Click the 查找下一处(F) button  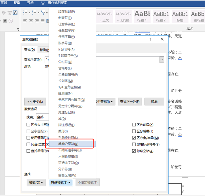click(x=130, y=102)
